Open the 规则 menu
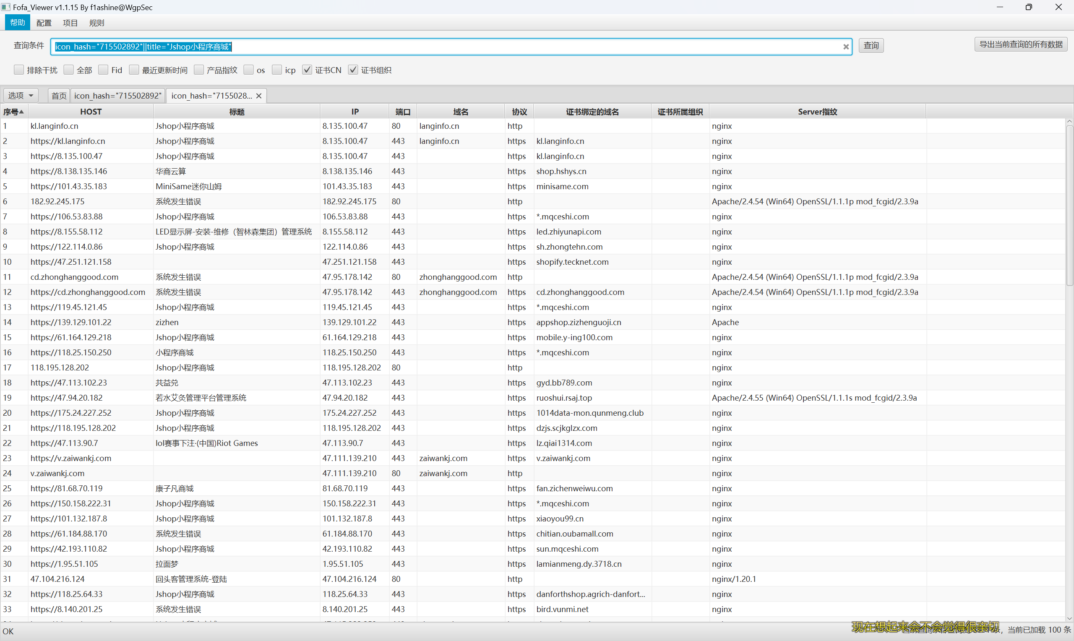Viewport: 1074px width, 641px height. pyautogui.click(x=96, y=23)
